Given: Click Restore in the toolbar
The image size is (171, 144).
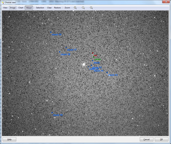Looking at the screenshot, I should pos(57,8).
